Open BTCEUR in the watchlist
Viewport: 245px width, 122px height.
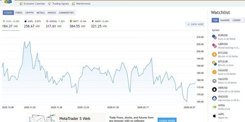pos(228,63)
